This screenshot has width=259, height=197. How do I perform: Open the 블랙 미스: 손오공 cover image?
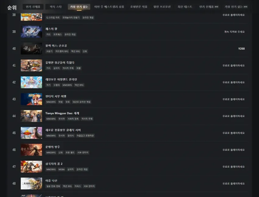point(31,48)
